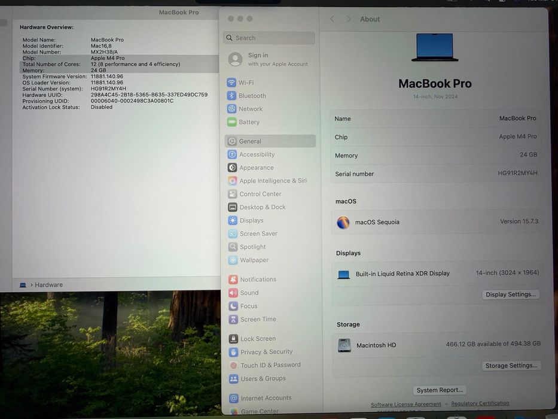Open the Battery settings icon
The image size is (558, 419).
pyautogui.click(x=231, y=122)
